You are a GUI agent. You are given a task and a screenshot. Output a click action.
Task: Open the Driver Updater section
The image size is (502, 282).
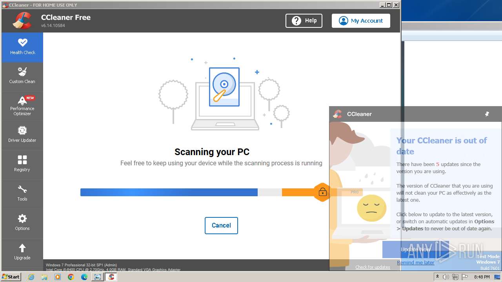(x=22, y=135)
